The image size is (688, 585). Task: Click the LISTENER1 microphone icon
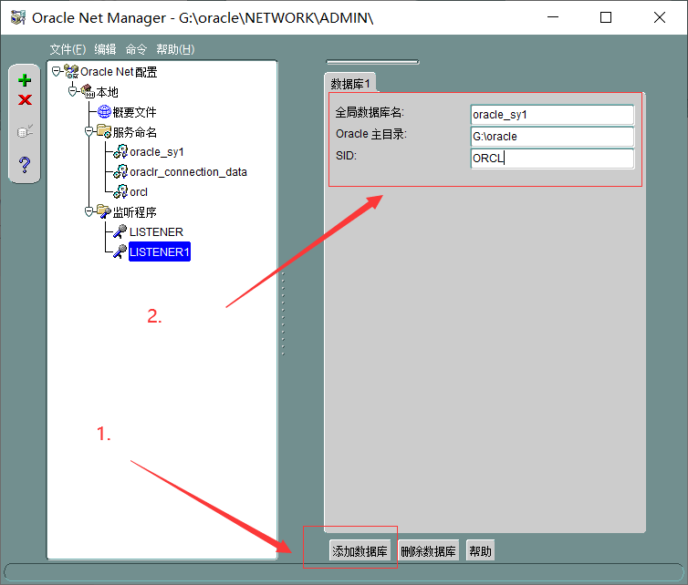(x=120, y=251)
